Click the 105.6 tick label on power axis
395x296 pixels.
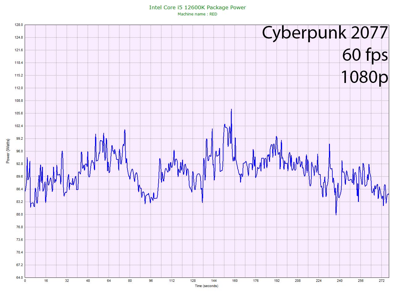point(19,113)
